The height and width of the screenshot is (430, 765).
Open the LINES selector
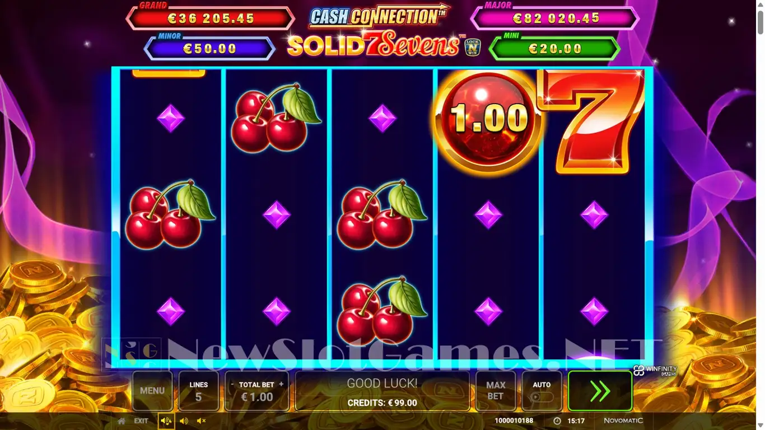click(x=198, y=391)
